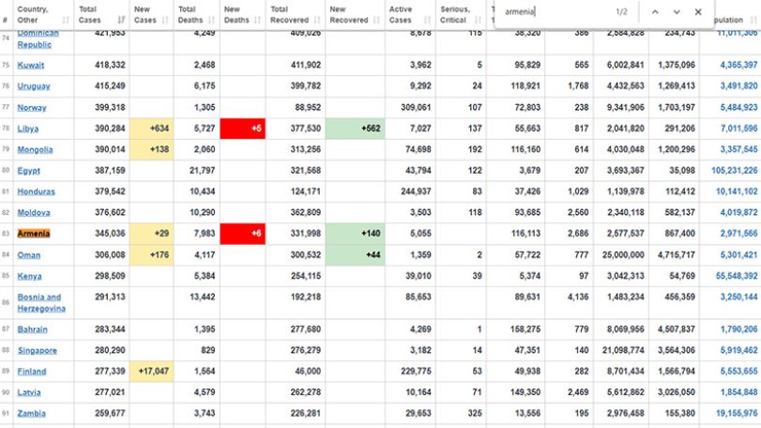Sort by New Recovered column icon

pos(376,20)
